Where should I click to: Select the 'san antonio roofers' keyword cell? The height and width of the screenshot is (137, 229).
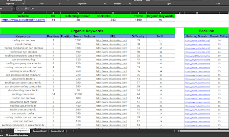click(23, 79)
